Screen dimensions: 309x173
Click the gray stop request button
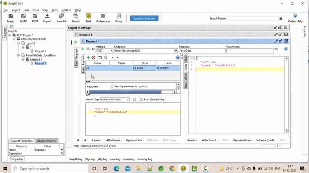pos(88,49)
